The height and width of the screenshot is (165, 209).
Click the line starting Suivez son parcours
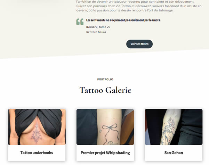point(139,6)
